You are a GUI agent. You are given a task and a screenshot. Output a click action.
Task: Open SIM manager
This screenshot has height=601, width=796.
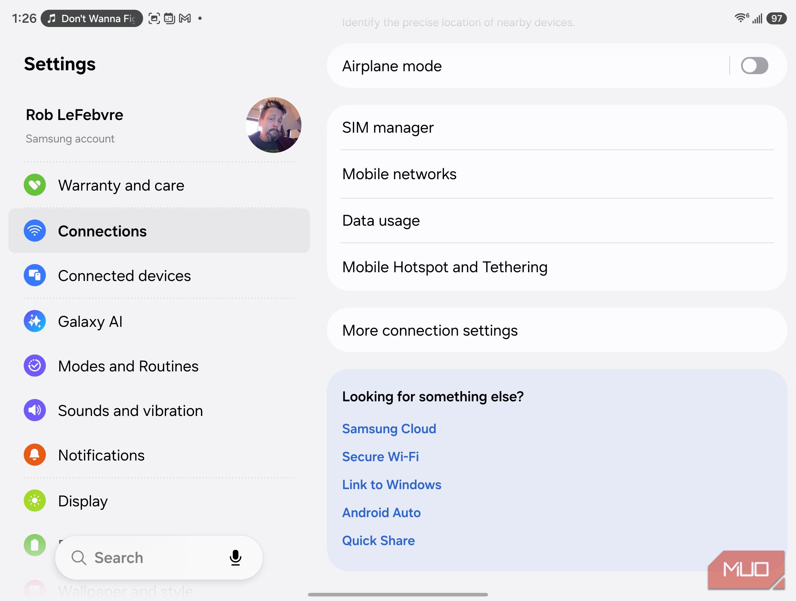pyautogui.click(x=557, y=127)
